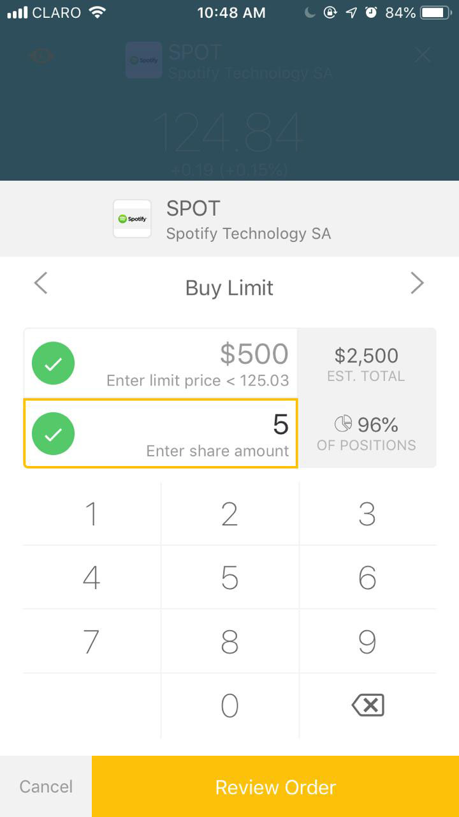The image size is (459, 817).
Task: Select the limit price field showing $500
Action: [x=161, y=363]
